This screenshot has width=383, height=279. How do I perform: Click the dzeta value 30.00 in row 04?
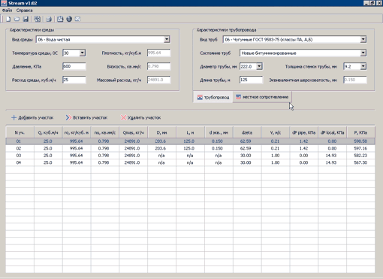(246, 162)
